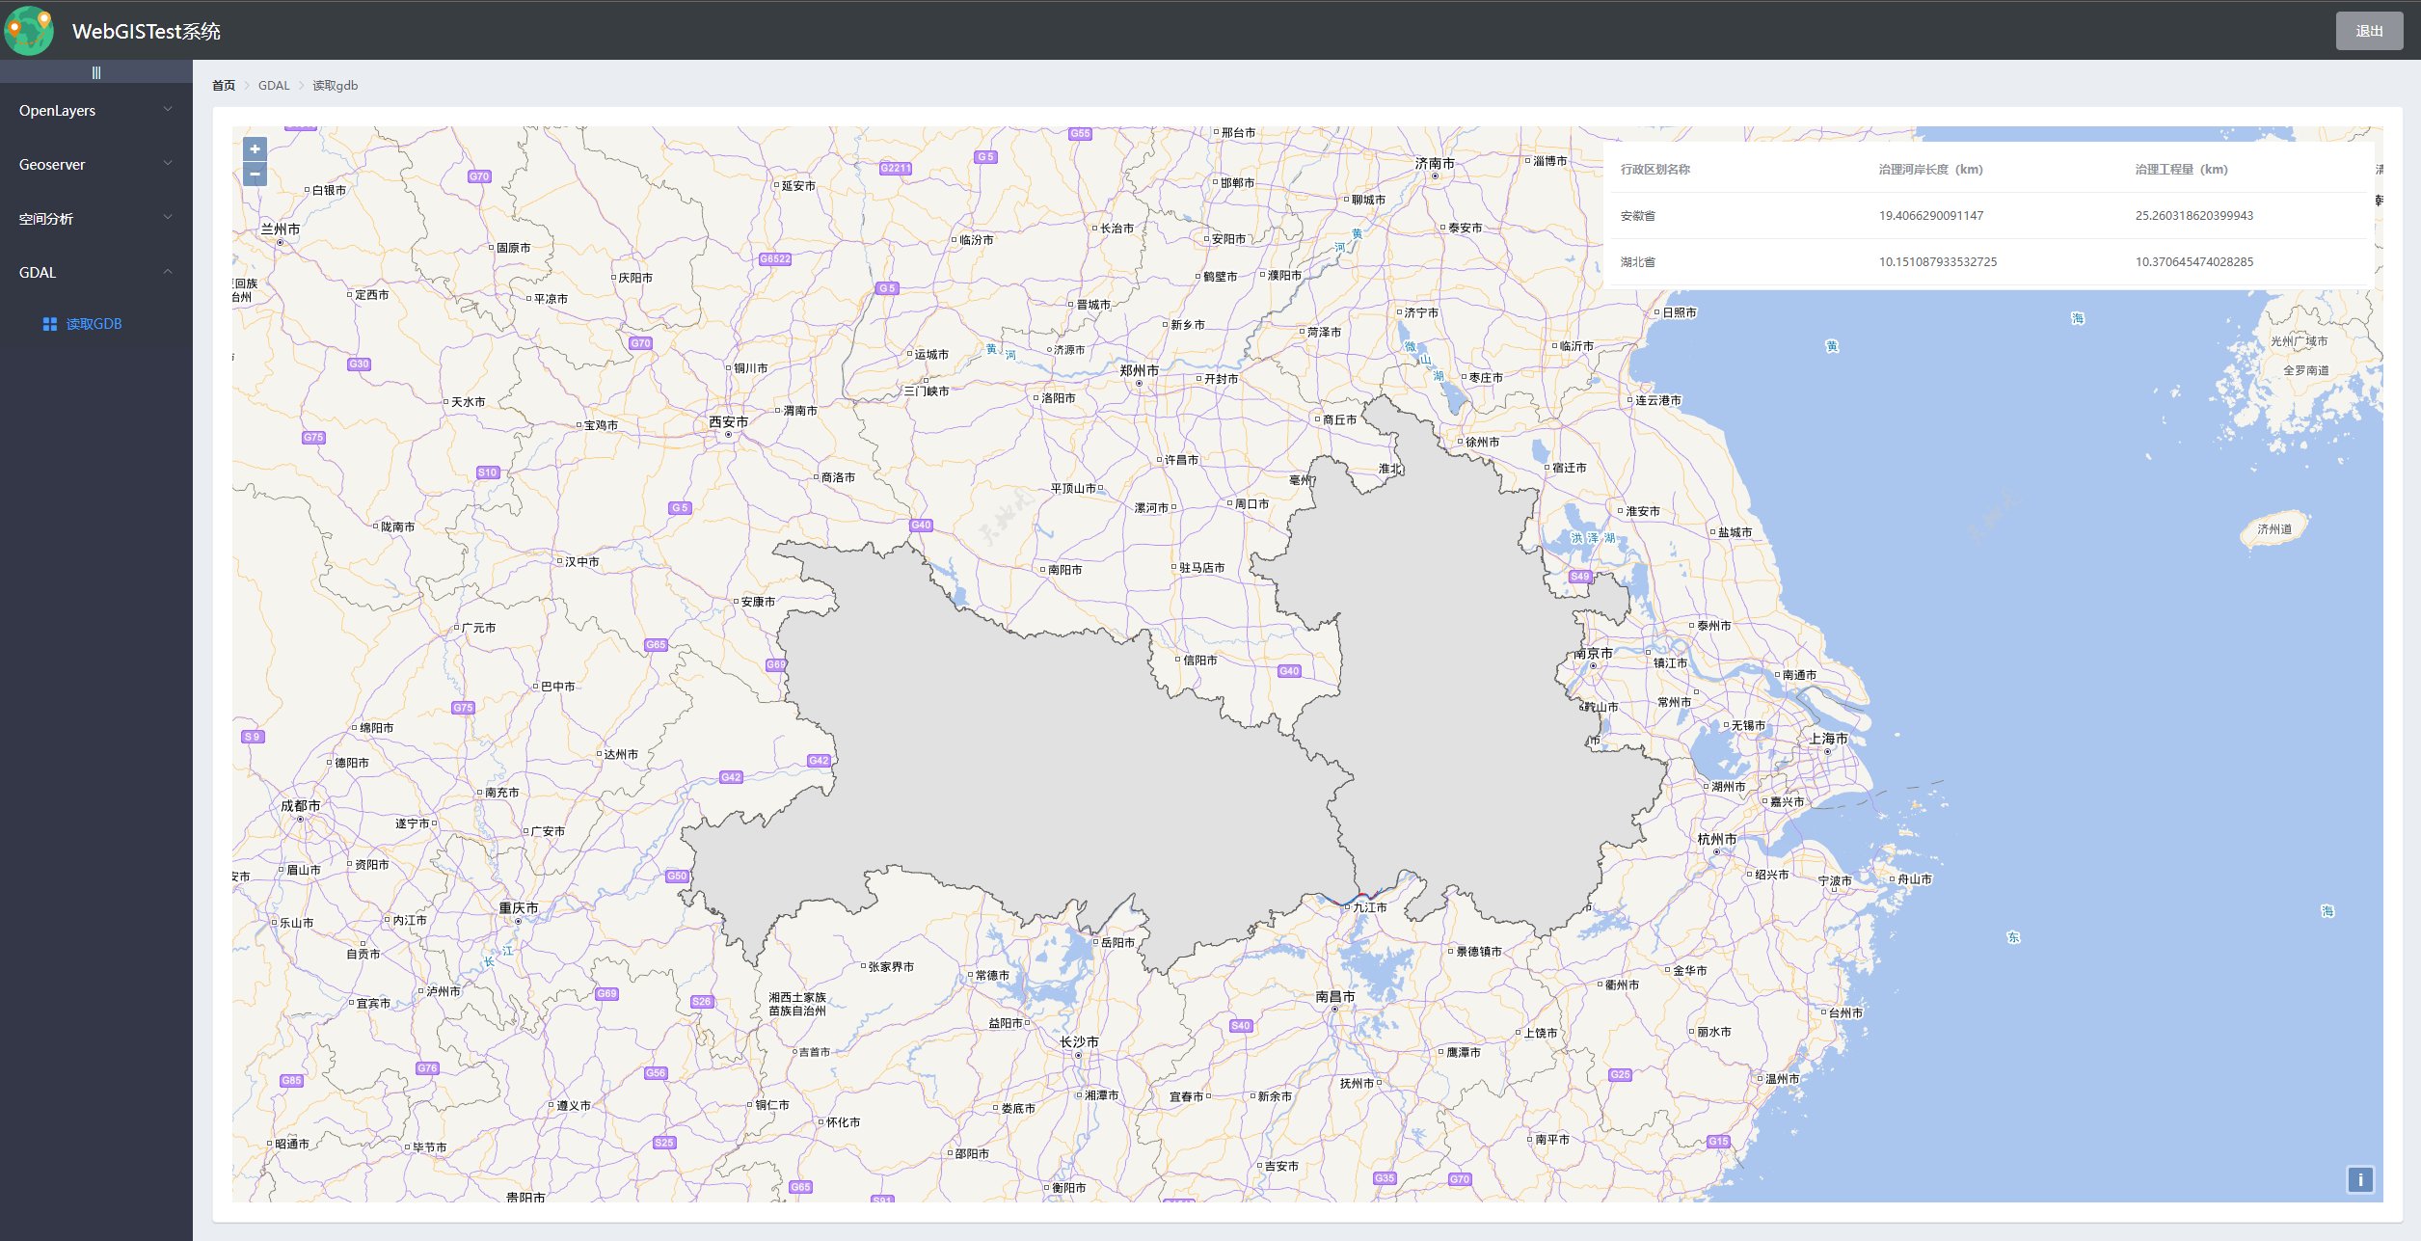Click the 西安市 label on the map
This screenshot has height=1241, width=2421.
(729, 421)
